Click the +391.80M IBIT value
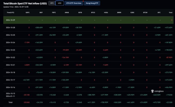 point(39,87)
